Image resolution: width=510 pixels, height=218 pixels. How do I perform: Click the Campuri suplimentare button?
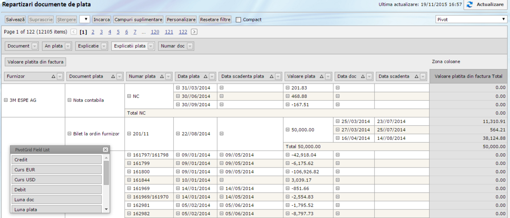139,20
